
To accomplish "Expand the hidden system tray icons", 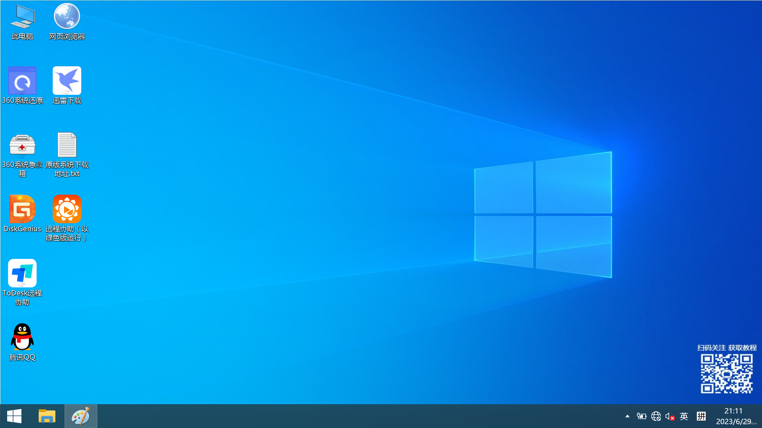I will (x=627, y=416).
